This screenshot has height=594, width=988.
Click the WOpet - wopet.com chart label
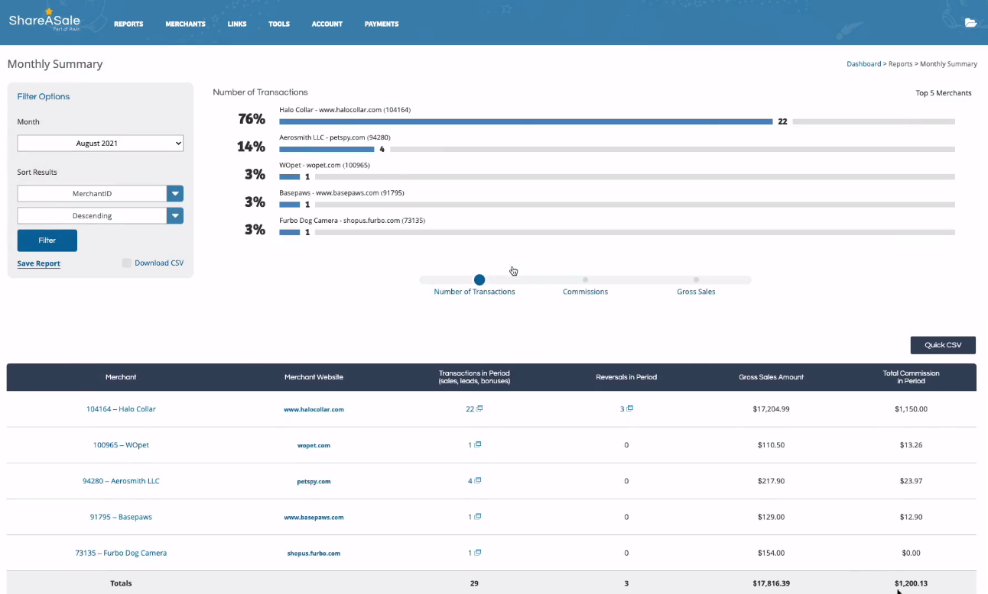(x=324, y=165)
